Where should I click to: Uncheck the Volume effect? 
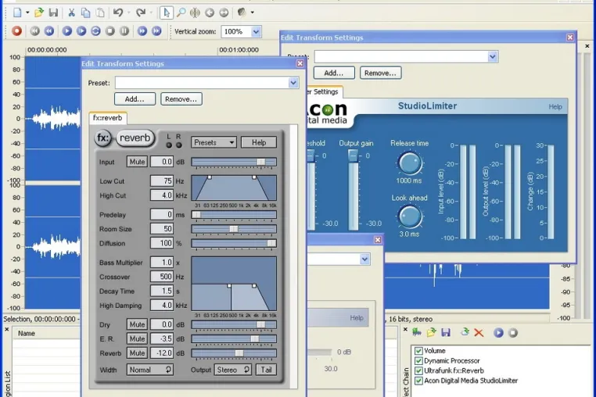418,351
